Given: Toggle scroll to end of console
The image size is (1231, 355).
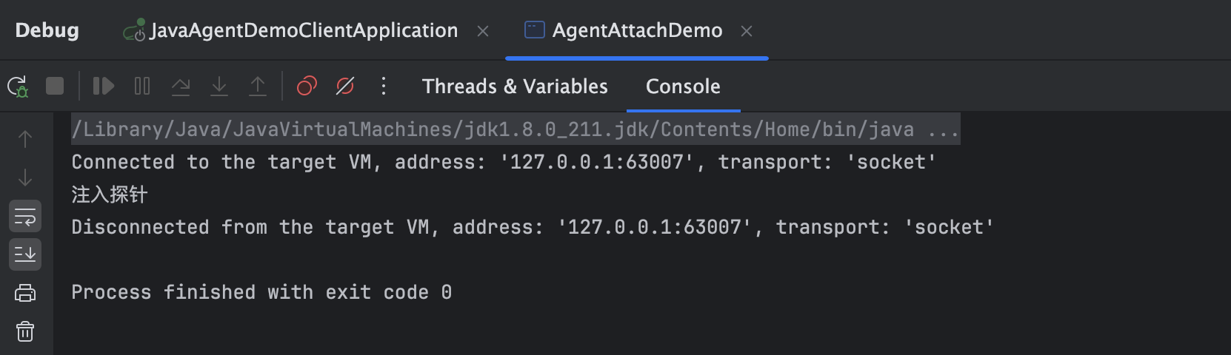Looking at the screenshot, I should click(25, 254).
